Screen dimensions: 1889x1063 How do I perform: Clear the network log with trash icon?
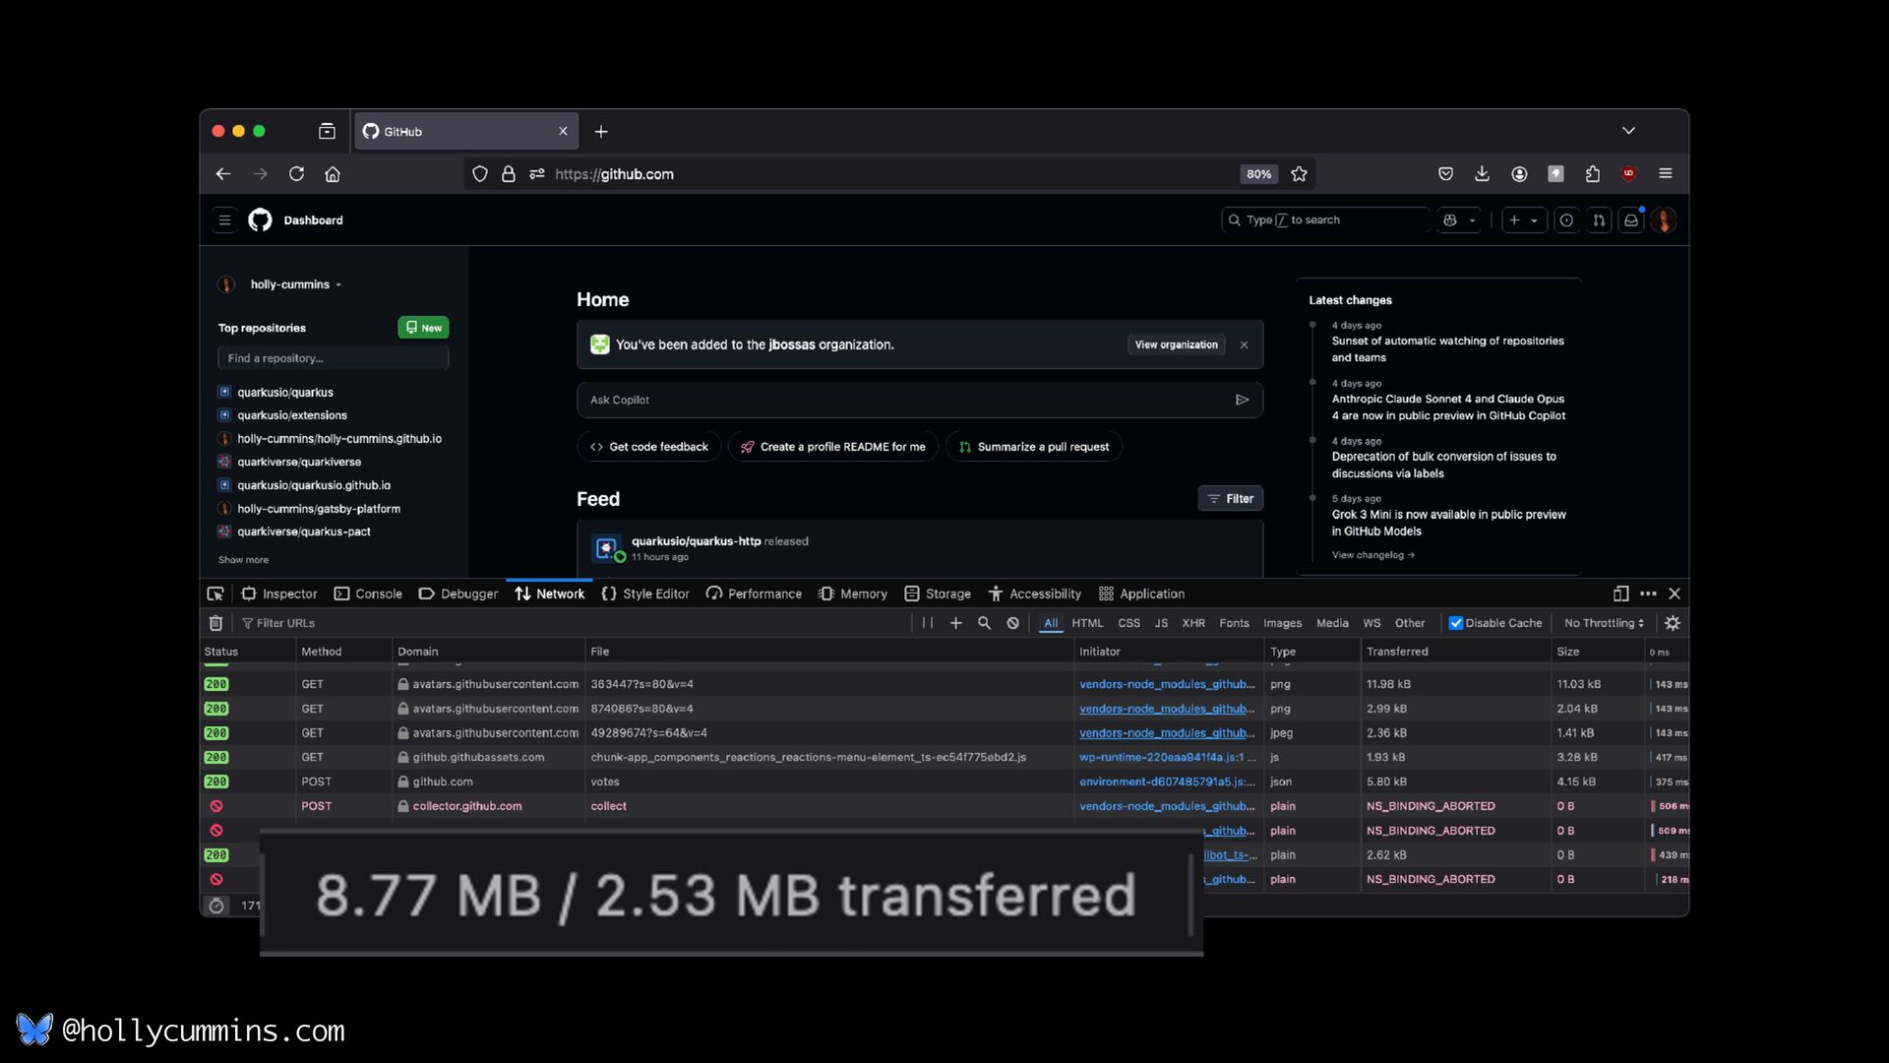[x=216, y=623]
